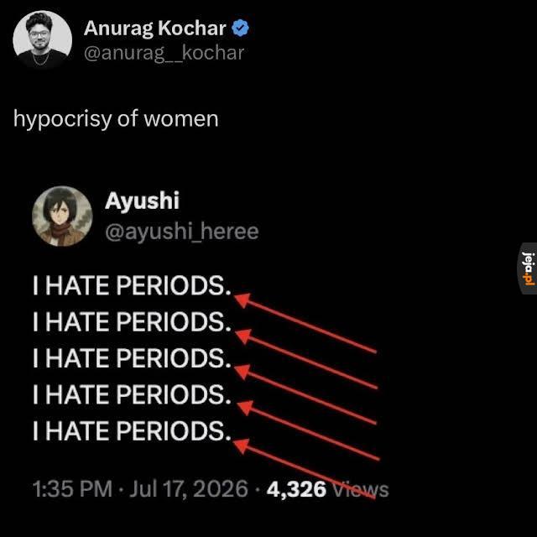Click the first "I HATE PERIODS." line
This screenshot has width=537, height=537.
[133, 285]
